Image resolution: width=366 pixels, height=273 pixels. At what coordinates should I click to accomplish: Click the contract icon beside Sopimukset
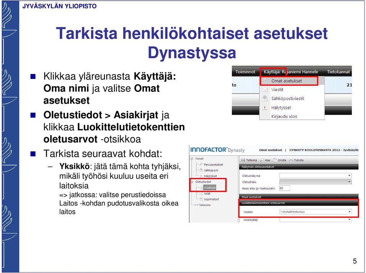[201, 199]
